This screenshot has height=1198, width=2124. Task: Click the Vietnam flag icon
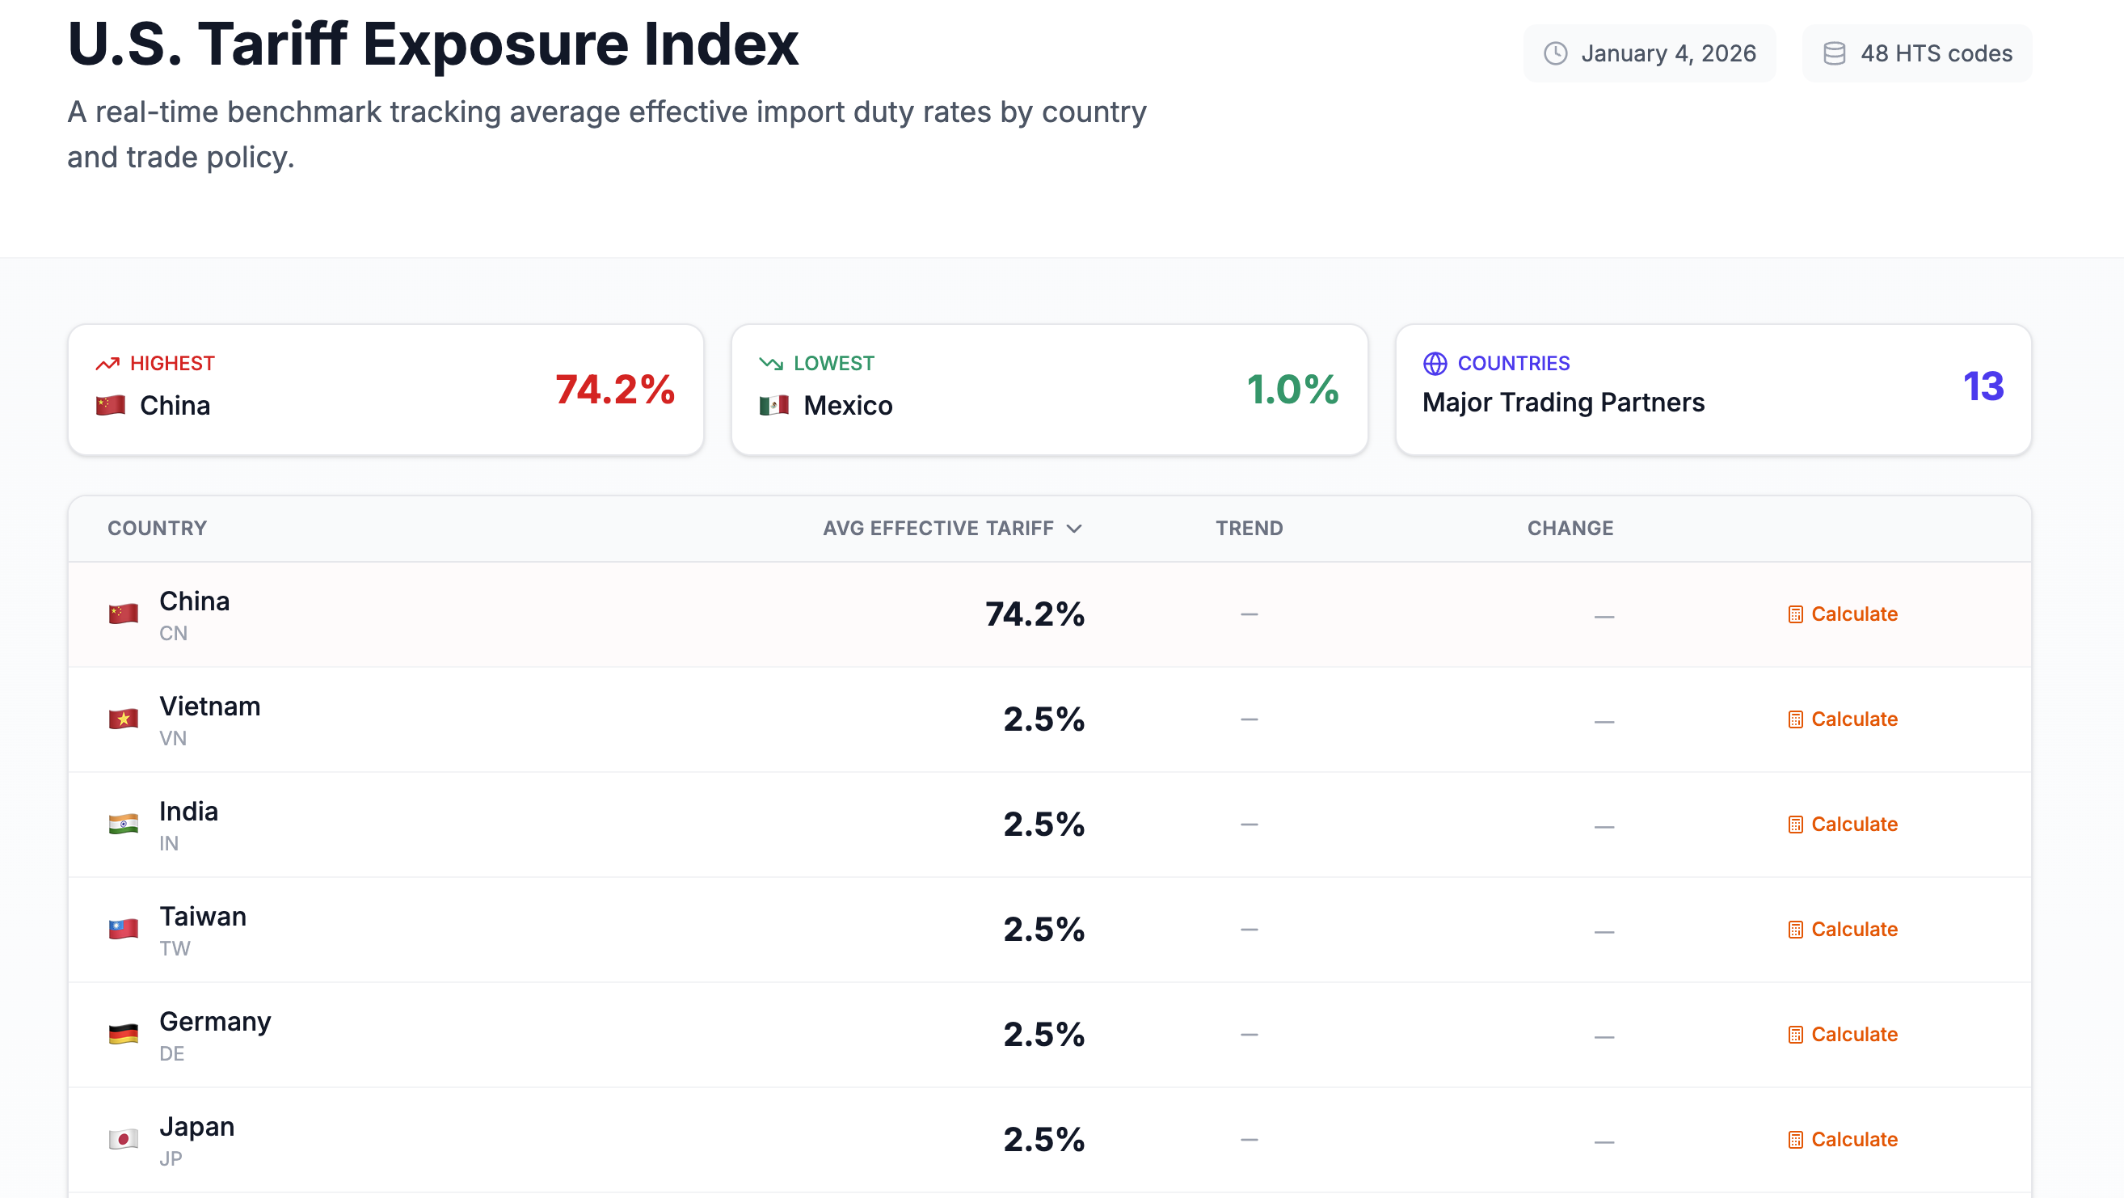124,719
